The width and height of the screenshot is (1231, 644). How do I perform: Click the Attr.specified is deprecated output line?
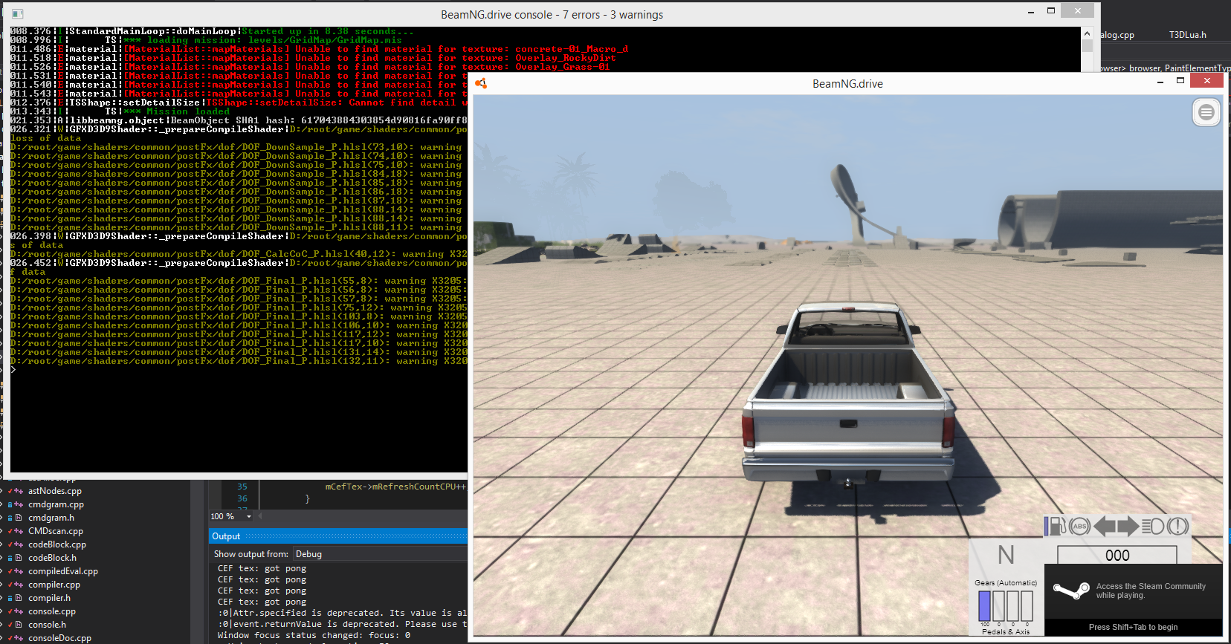tap(342, 613)
